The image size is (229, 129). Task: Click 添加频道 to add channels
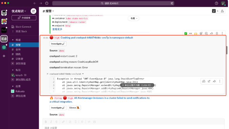[24, 63]
